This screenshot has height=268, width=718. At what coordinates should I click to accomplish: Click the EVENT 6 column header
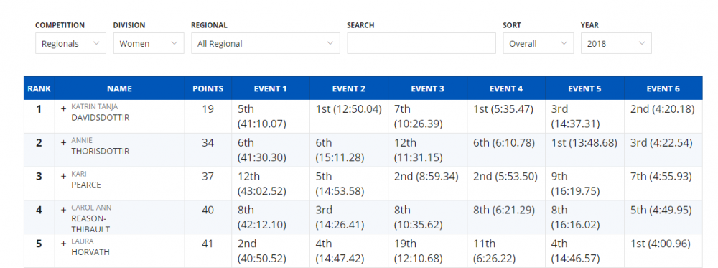663,88
